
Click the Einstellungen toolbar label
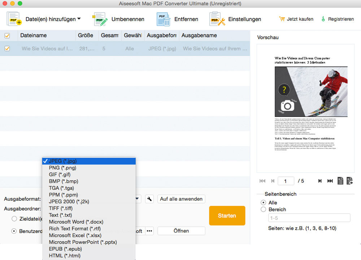[x=244, y=19]
